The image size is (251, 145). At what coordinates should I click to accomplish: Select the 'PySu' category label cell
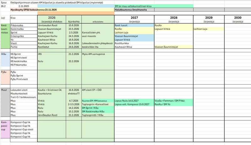click(5, 72)
